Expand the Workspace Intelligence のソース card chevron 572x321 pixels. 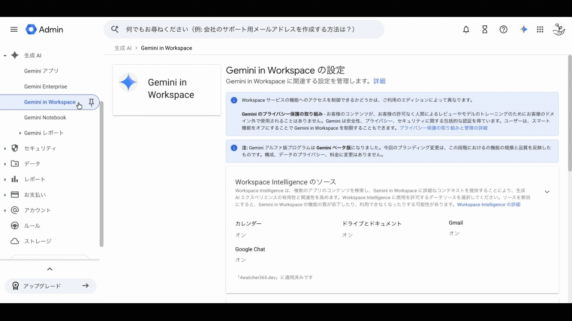point(547,192)
